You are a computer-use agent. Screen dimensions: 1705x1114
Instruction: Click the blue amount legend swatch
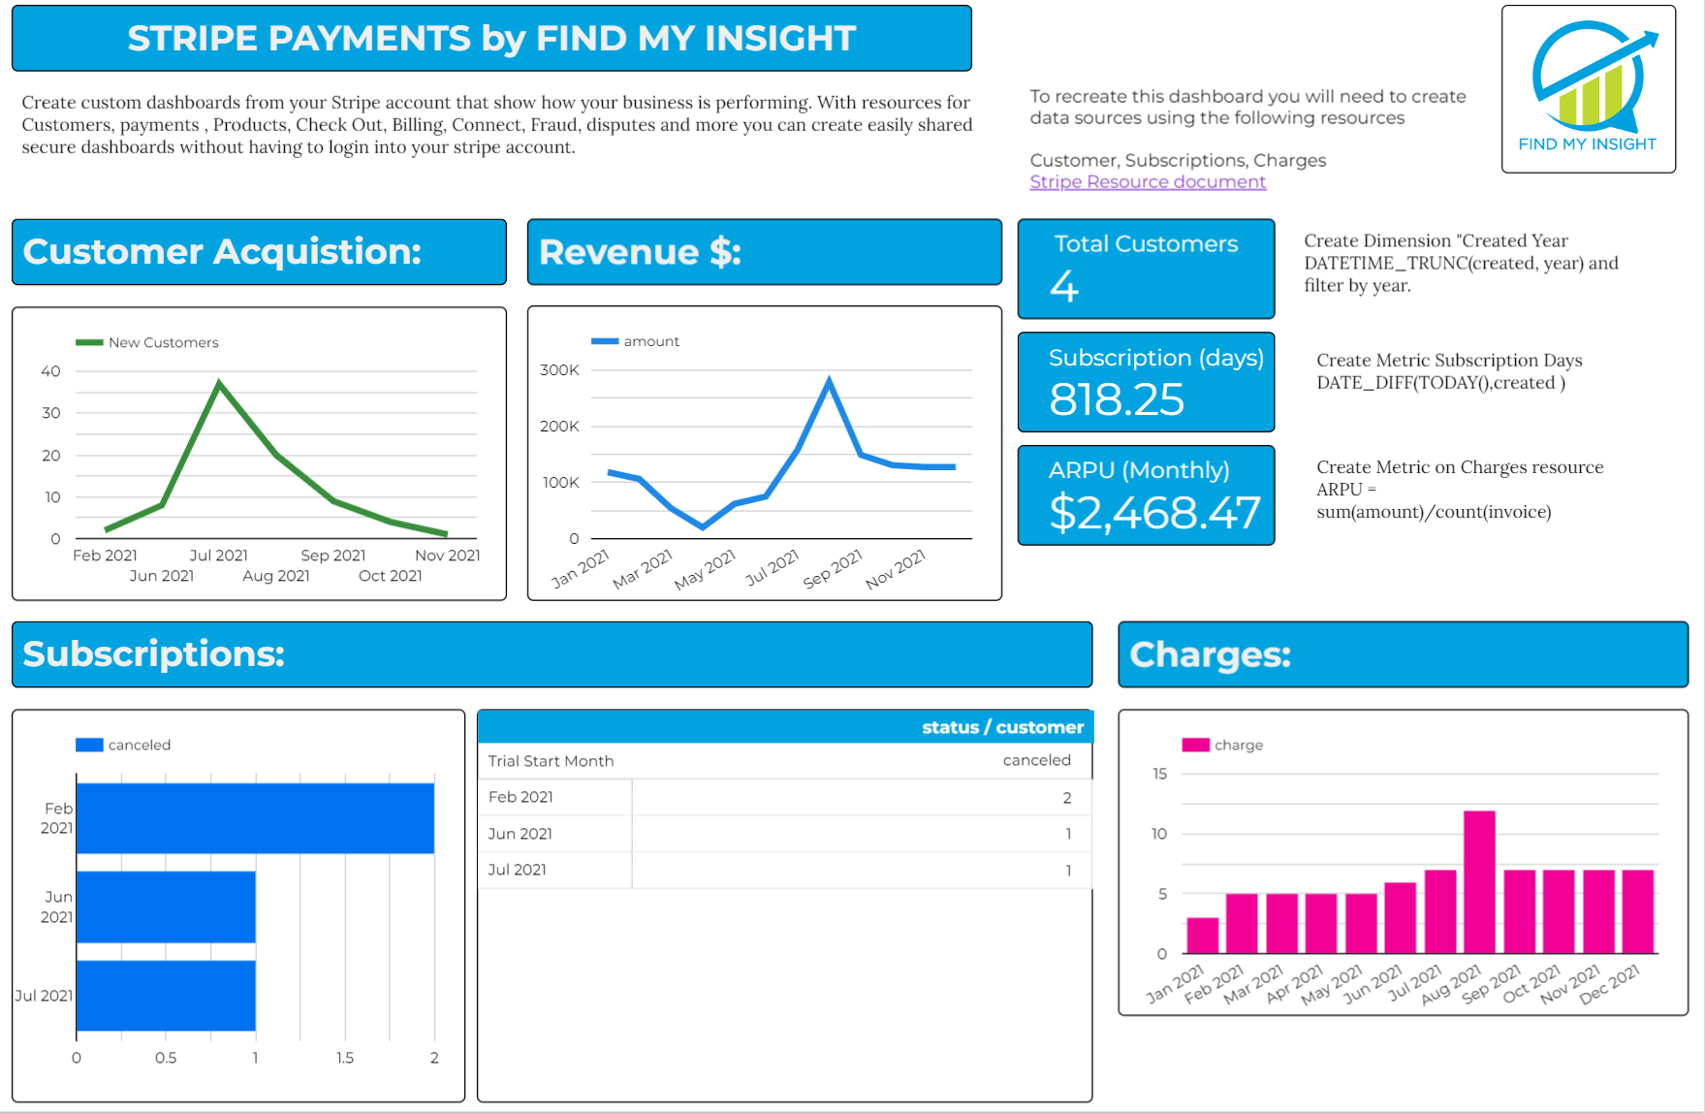(605, 341)
